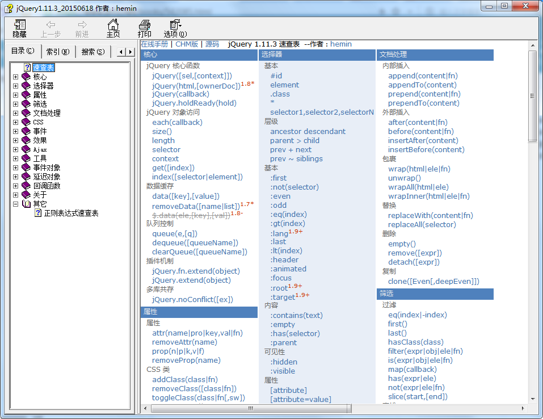Click the 上一步 (Back) navigation icon
543x419 pixels.
[x=52, y=27]
